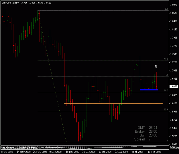Click the 1.5935 price axis label
Image resolution: width=179 pixels, height=154 pixels.
point(174,112)
